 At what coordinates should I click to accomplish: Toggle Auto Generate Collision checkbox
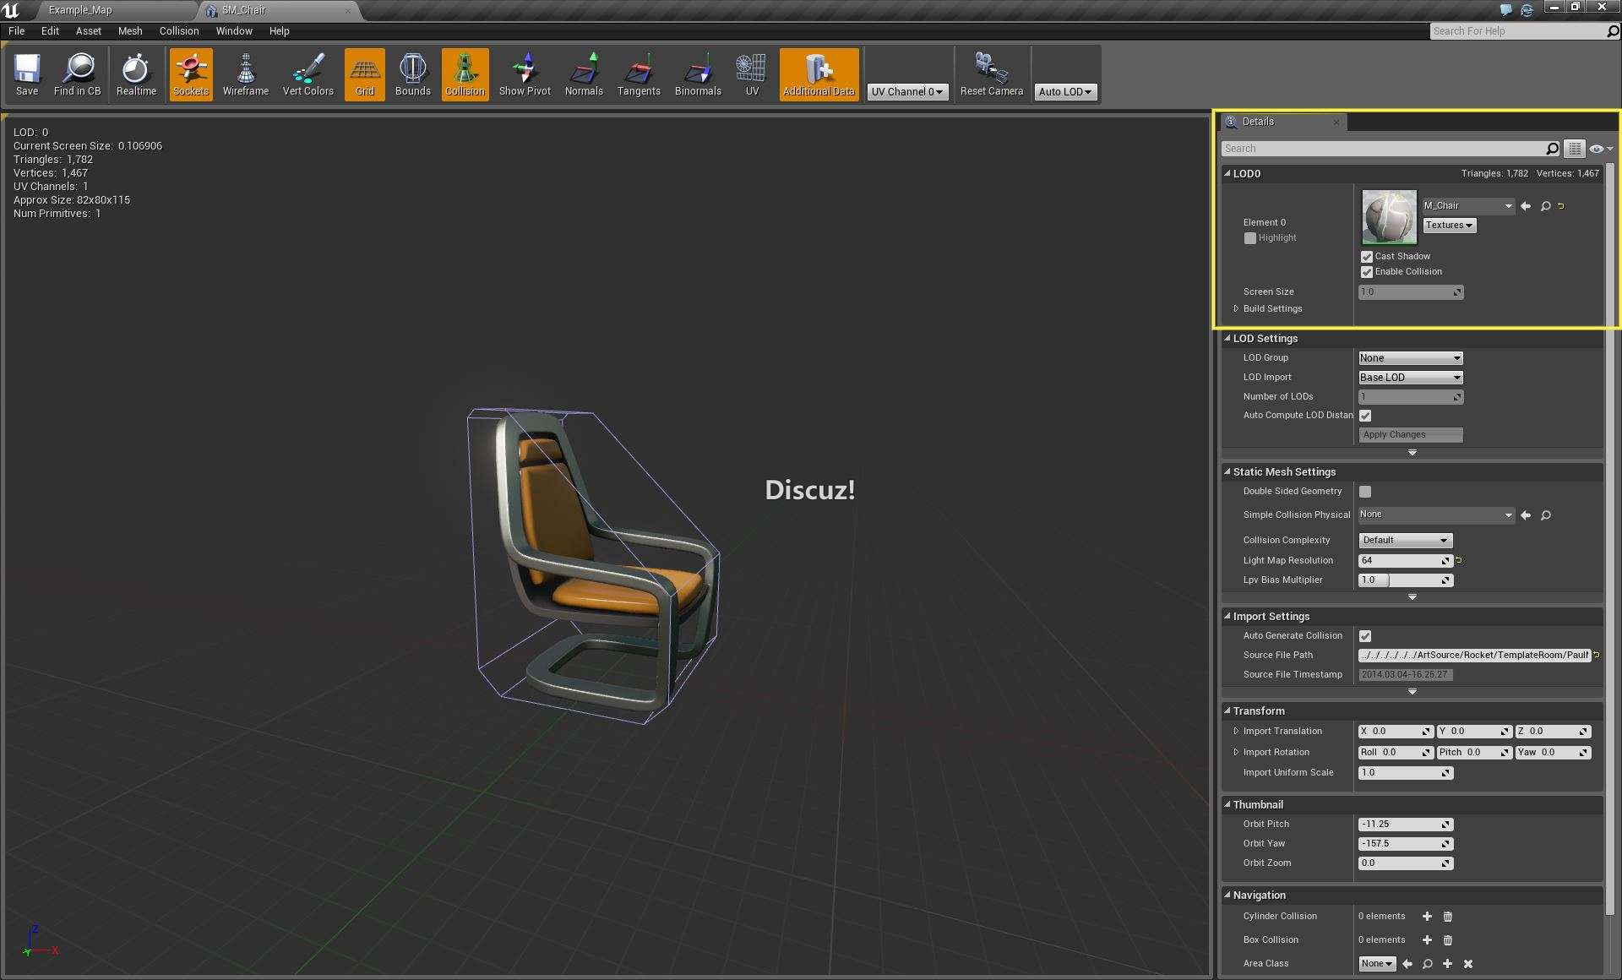coord(1363,634)
